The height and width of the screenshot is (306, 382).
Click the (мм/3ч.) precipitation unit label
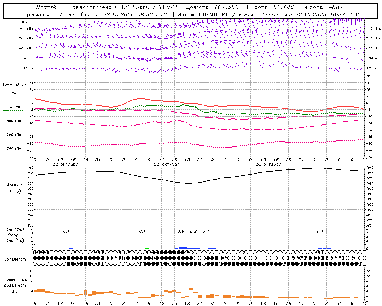tap(16, 229)
